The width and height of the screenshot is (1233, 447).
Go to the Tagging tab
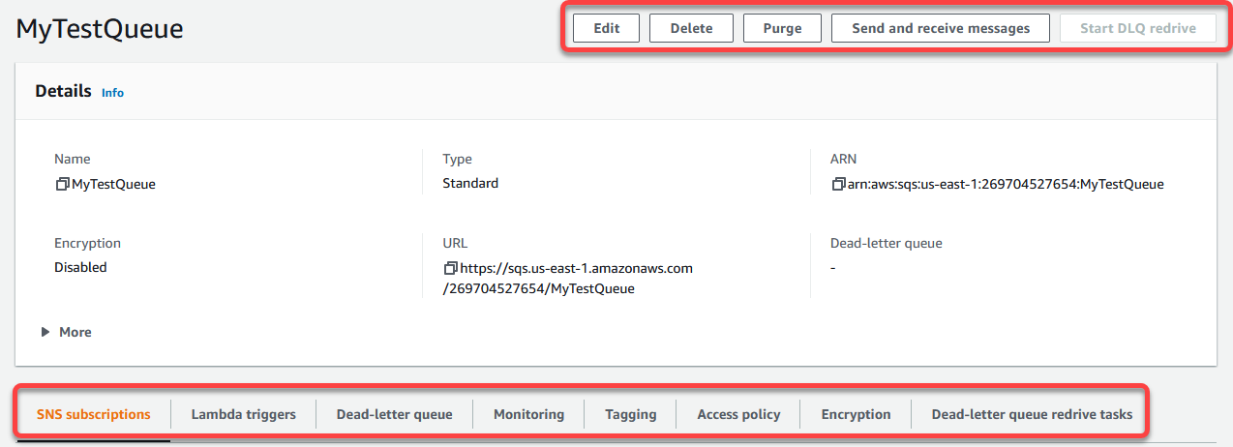[x=630, y=414]
